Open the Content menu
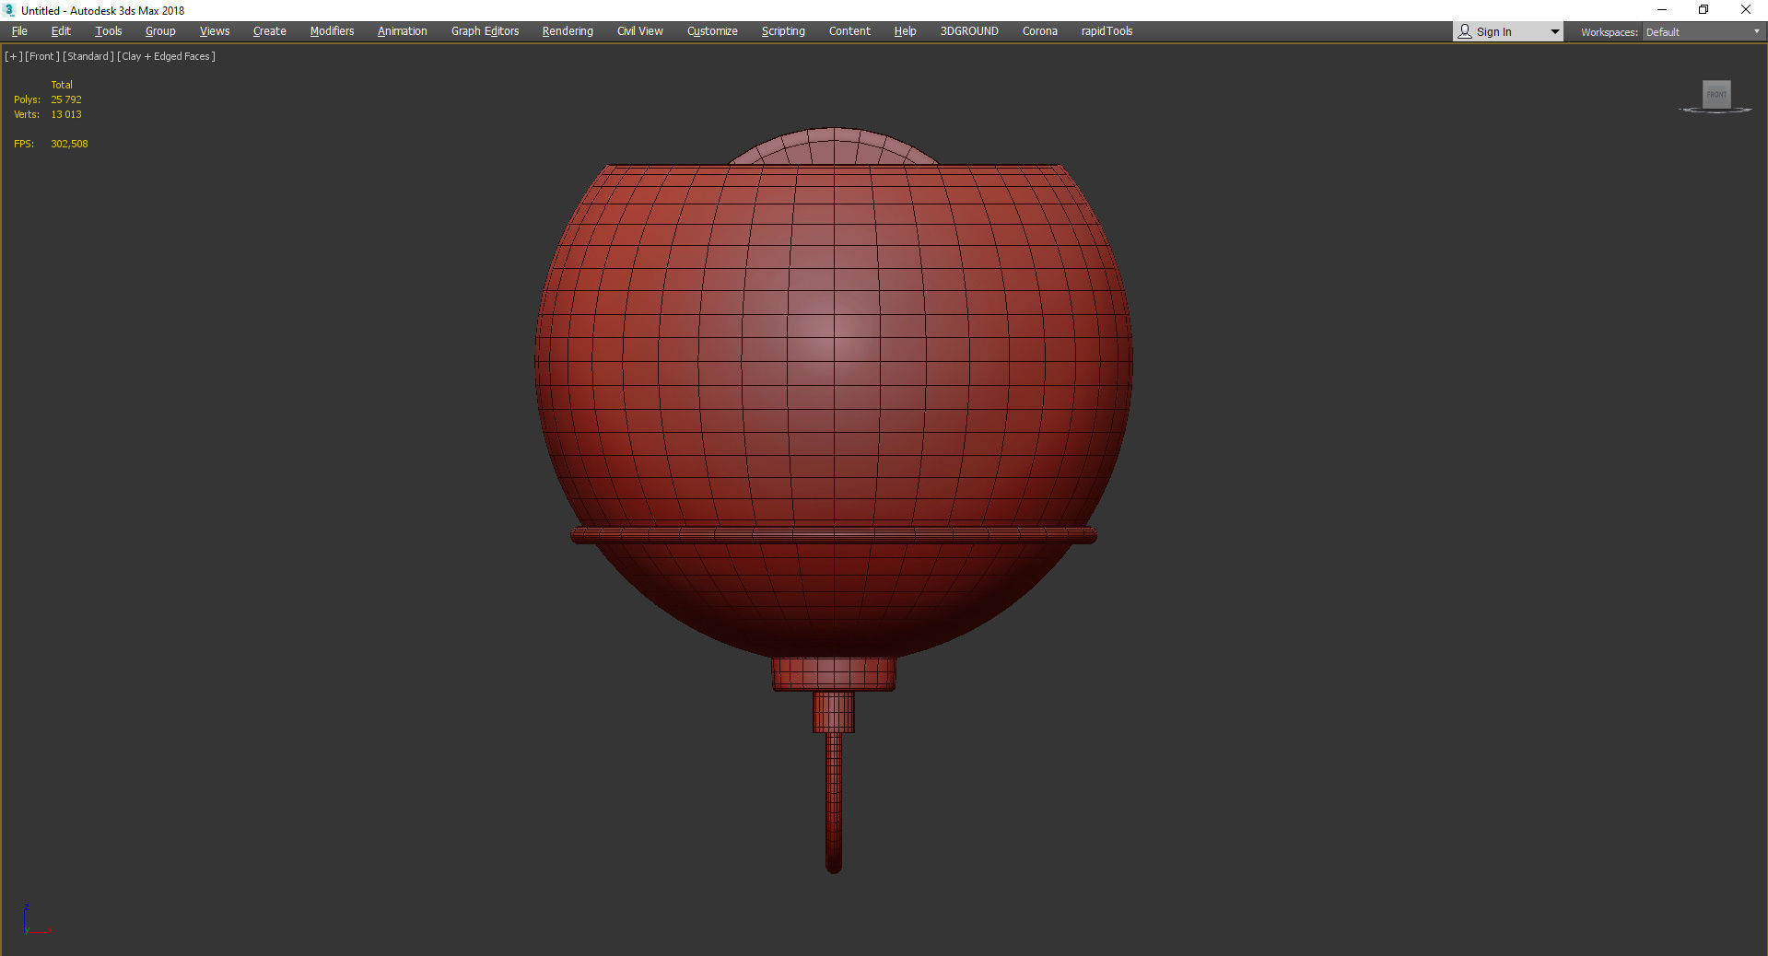This screenshot has height=956, width=1768. click(x=849, y=31)
